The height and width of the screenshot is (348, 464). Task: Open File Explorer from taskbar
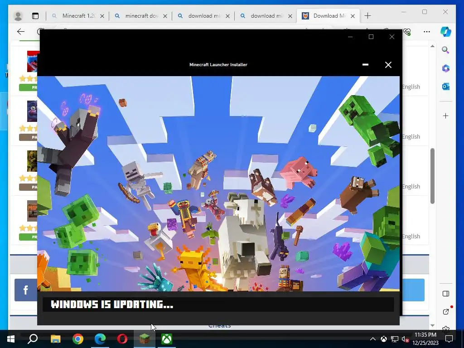[x=55, y=339]
